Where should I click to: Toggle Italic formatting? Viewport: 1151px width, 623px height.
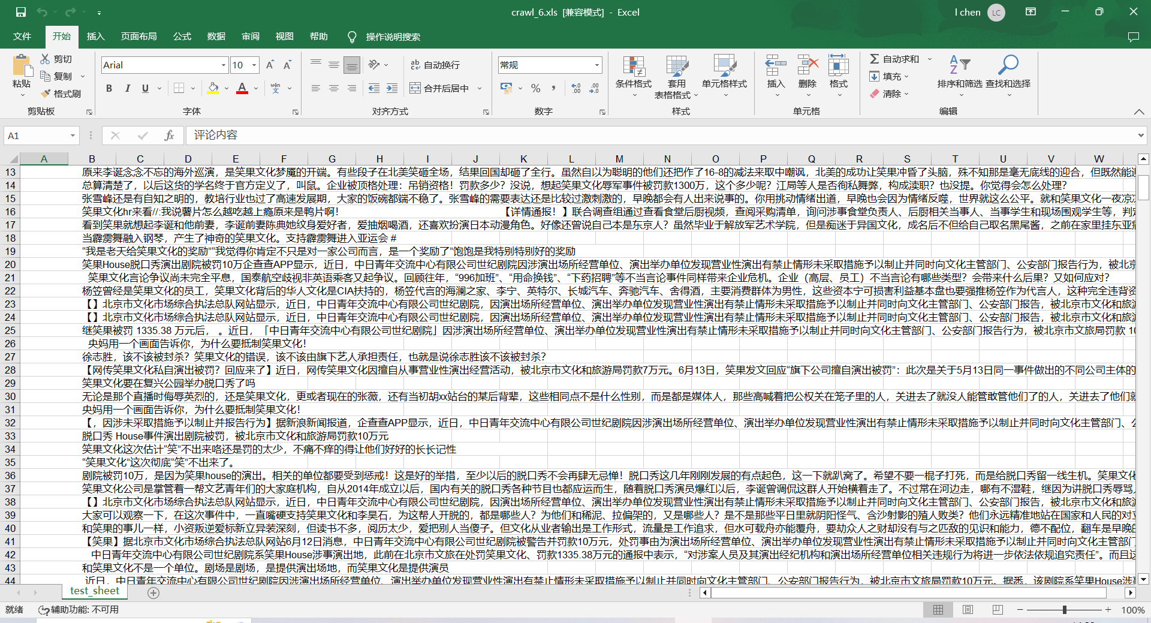(127, 88)
